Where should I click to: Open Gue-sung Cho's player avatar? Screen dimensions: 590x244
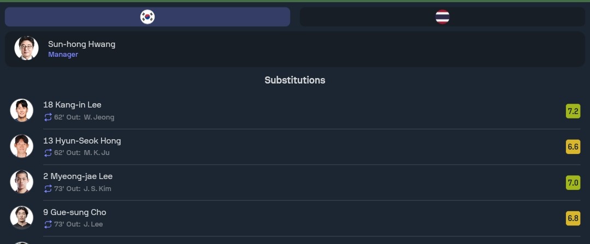coord(22,218)
